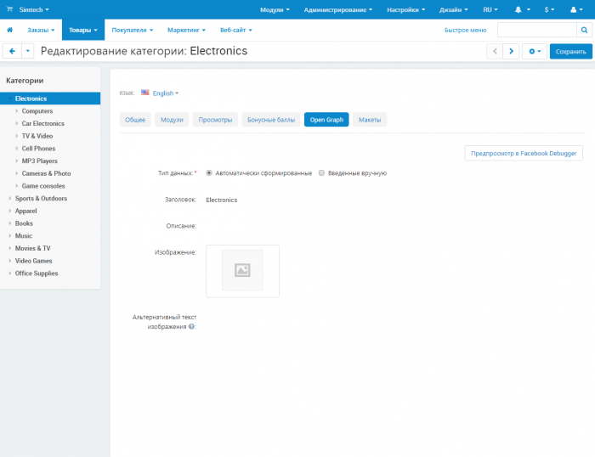This screenshot has width=595, height=457.
Task: Select Video Games category
Action: click(x=33, y=261)
